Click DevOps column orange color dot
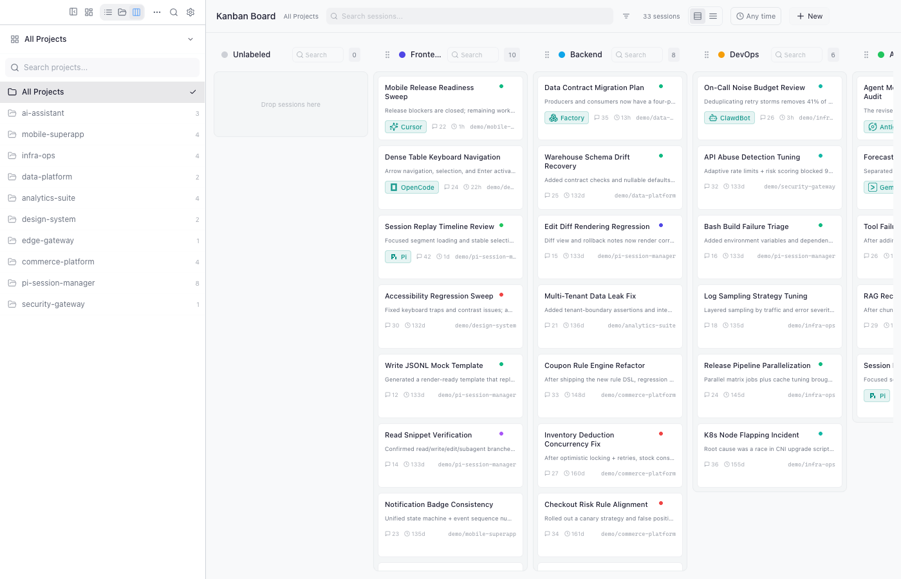This screenshot has height=579, width=901. coord(721,55)
